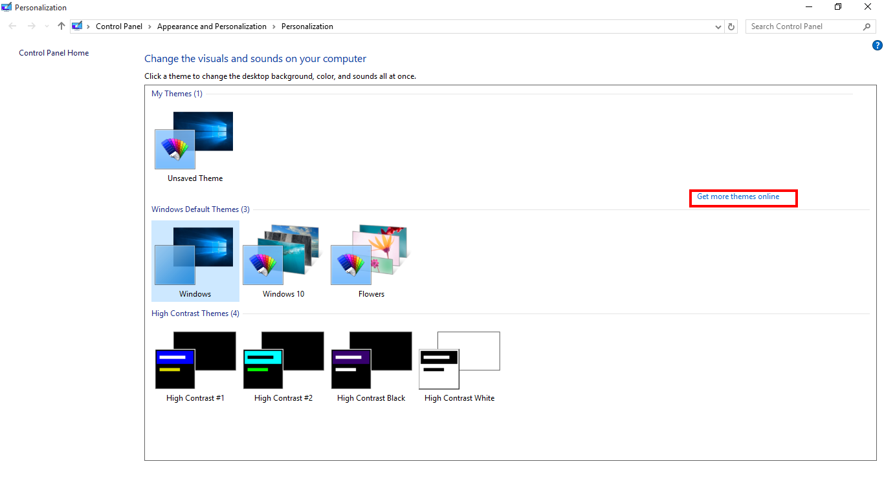Click the Back navigation arrow

click(13, 26)
